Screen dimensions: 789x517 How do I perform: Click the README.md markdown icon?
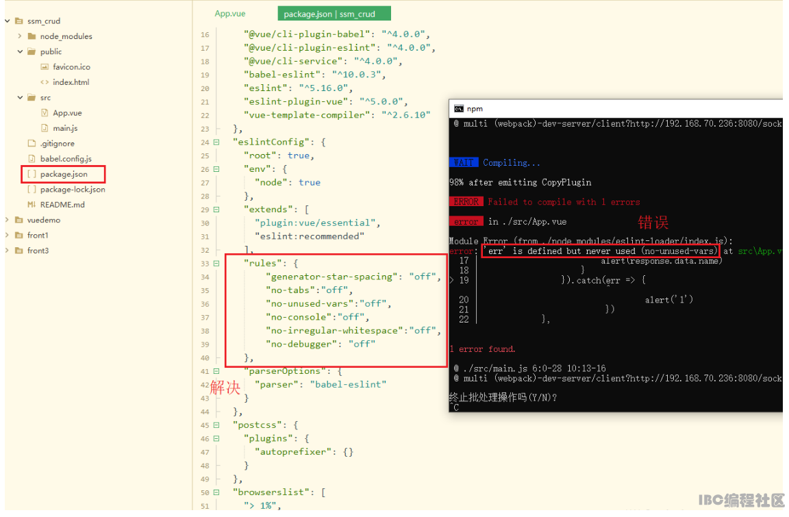tap(32, 205)
